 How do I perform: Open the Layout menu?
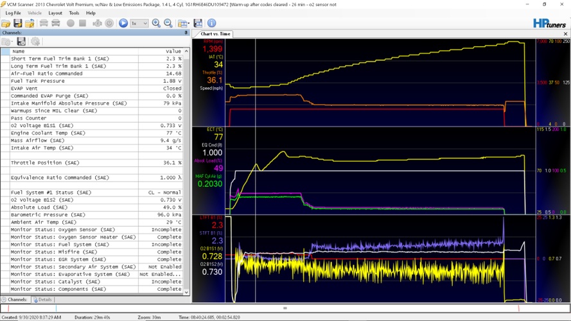[55, 13]
